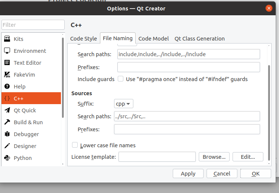Select Kits category label
The image size is (279, 193).
19,39
